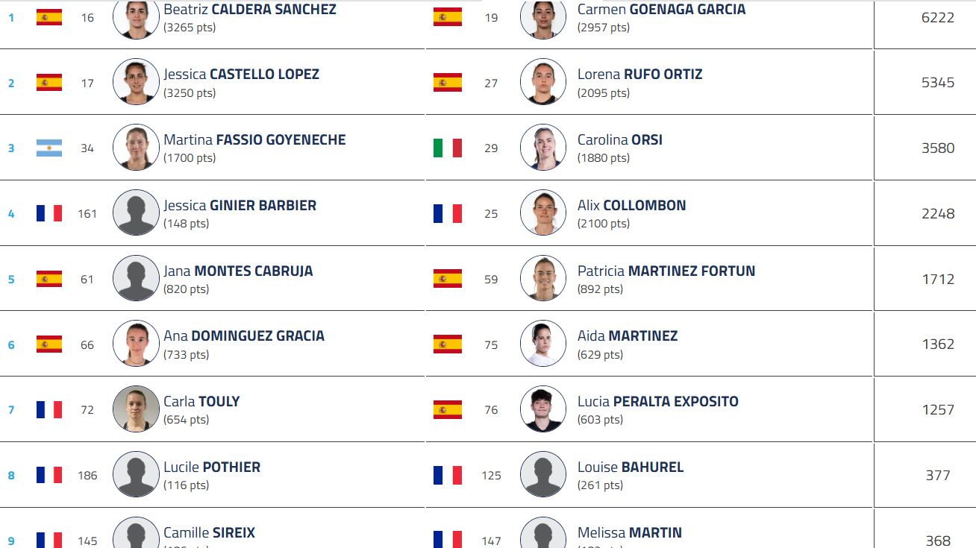Click Carla Touly's avatar picture
This screenshot has width=976, height=548.
(136, 409)
